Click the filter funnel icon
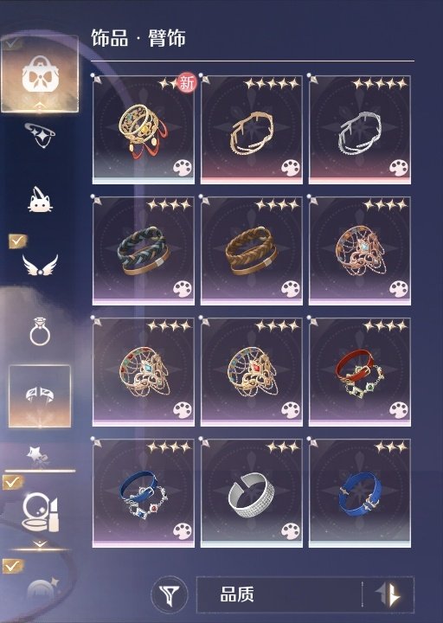Screen dimensions: 443x623 [170, 594]
